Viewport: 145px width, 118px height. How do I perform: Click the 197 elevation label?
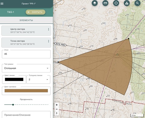coord(84,9)
